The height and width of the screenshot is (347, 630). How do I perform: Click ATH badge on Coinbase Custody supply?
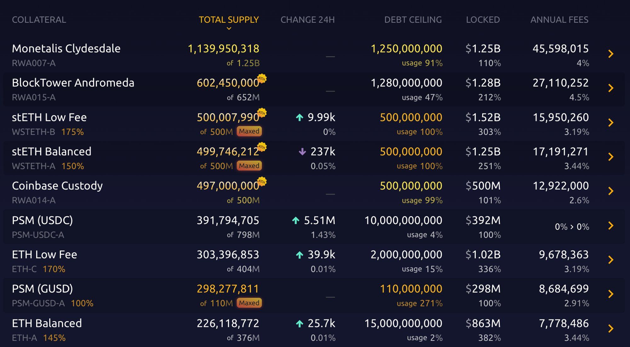pyautogui.click(x=262, y=182)
